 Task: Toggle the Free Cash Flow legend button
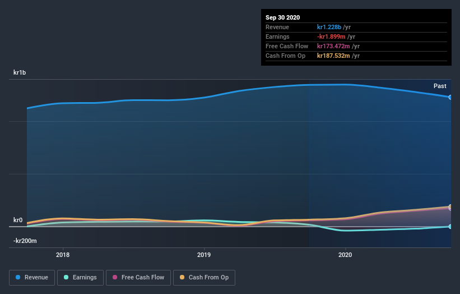pos(138,278)
